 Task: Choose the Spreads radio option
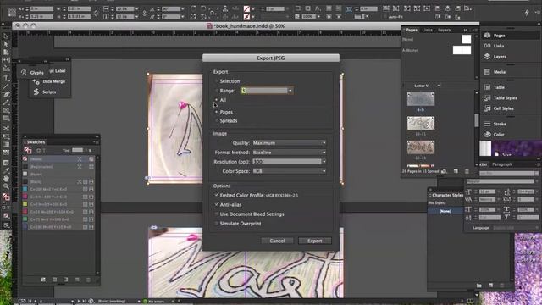coord(217,120)
